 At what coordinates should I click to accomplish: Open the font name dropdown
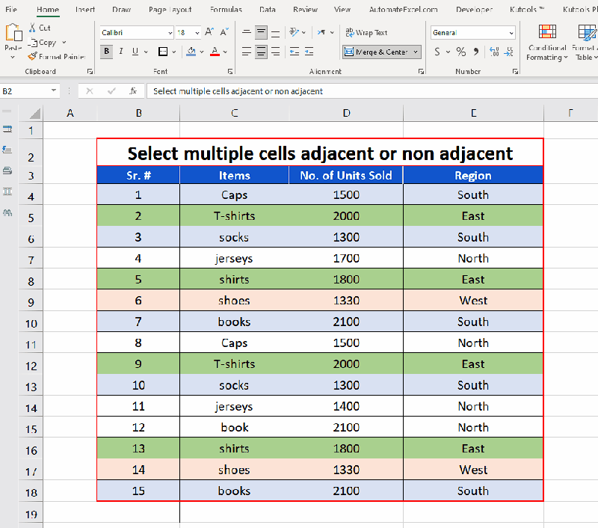pos(169,32)
